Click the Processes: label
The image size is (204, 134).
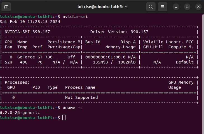point(17,82)
